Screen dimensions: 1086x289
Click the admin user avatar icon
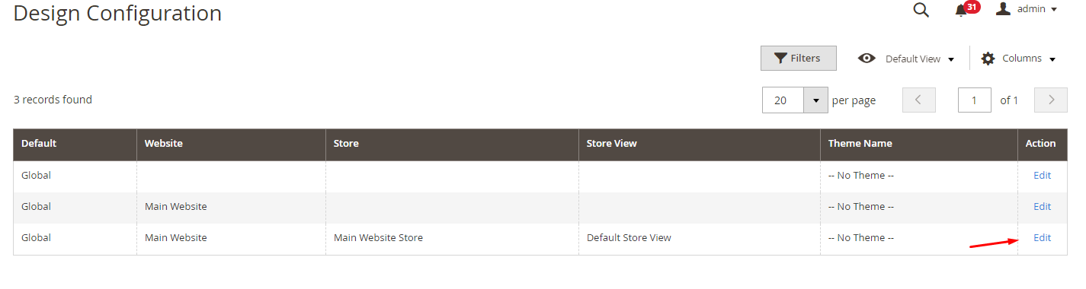coord(1003,9)
